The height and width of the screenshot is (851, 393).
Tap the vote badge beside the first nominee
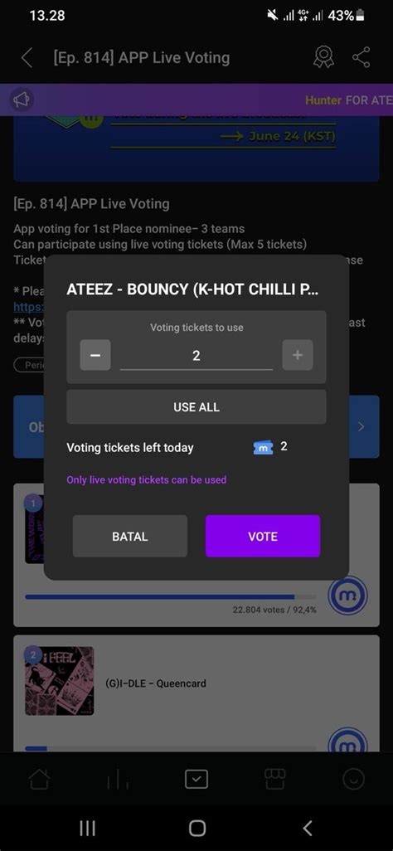point(348,596)
